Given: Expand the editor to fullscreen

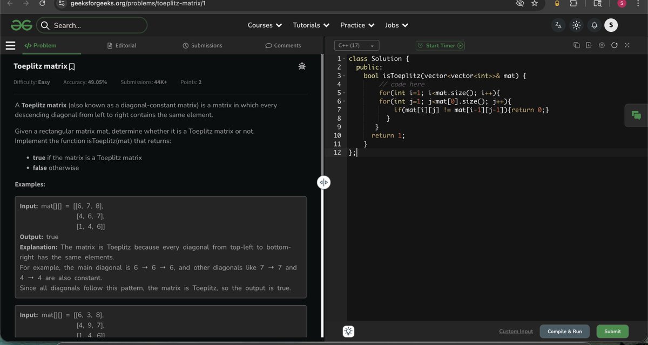Looking at the screenshot, I should [x=627, y=45].
